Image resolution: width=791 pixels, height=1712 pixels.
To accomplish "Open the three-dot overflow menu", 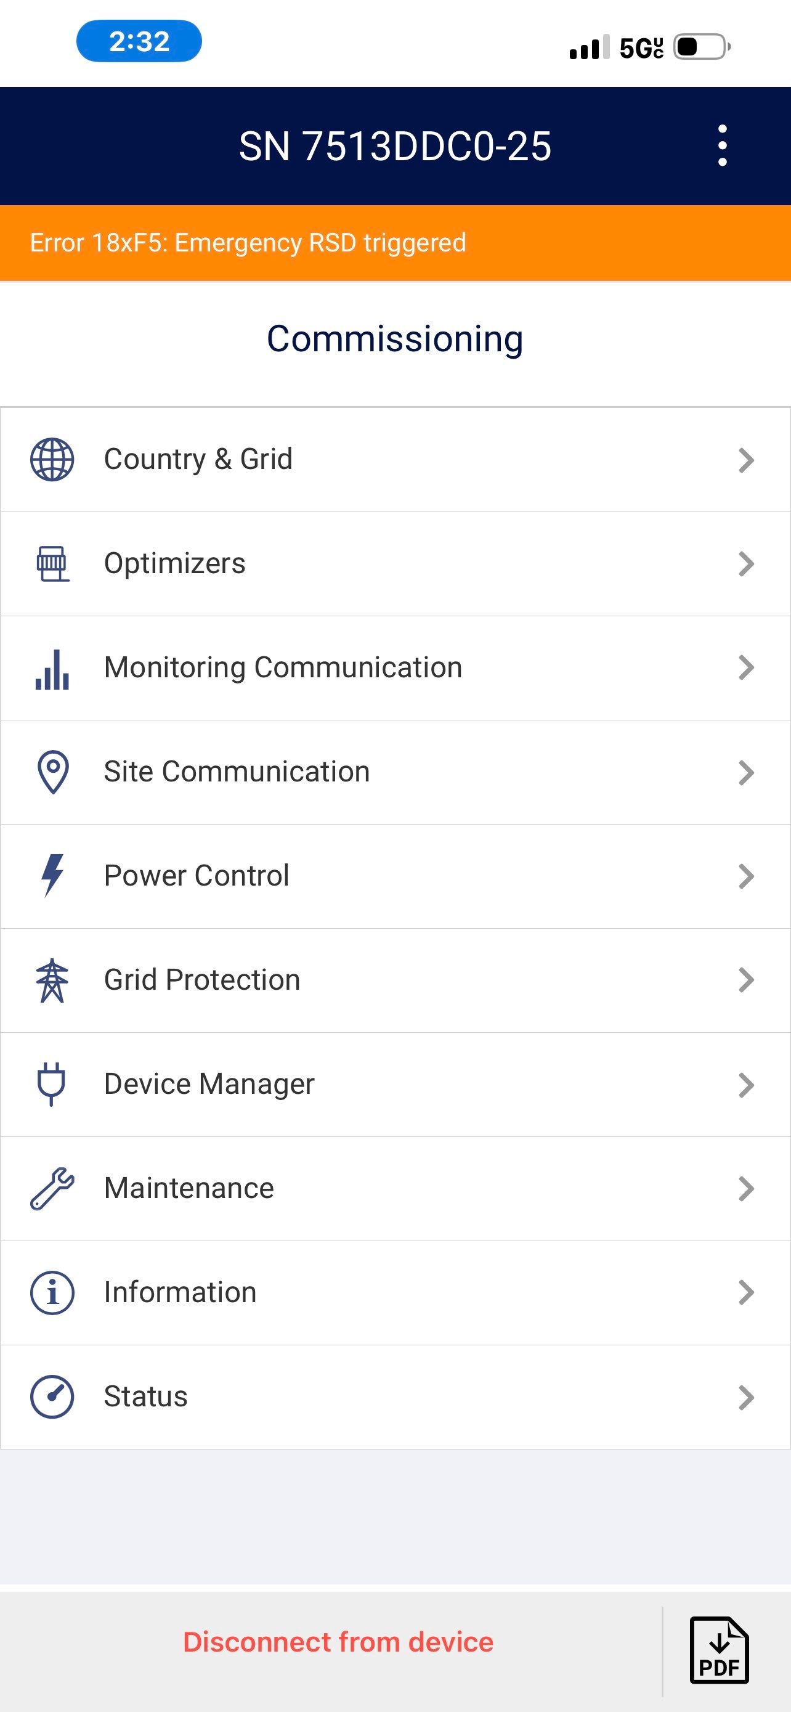I will pos(723,145).
